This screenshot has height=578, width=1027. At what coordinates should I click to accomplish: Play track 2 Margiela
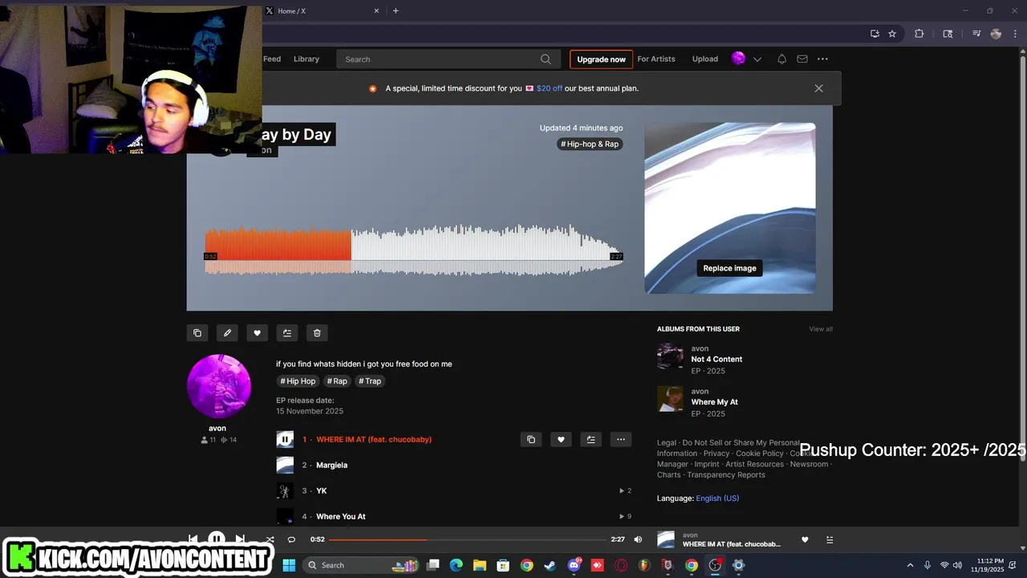tap(285, 465)
